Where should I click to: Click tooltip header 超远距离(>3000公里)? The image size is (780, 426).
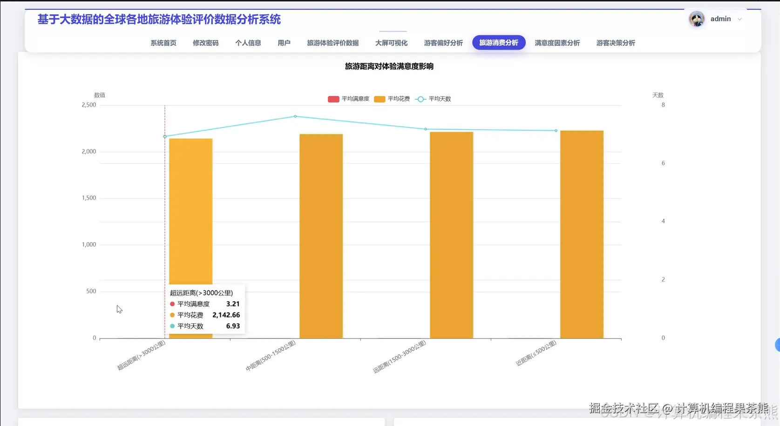click(201, 293)
